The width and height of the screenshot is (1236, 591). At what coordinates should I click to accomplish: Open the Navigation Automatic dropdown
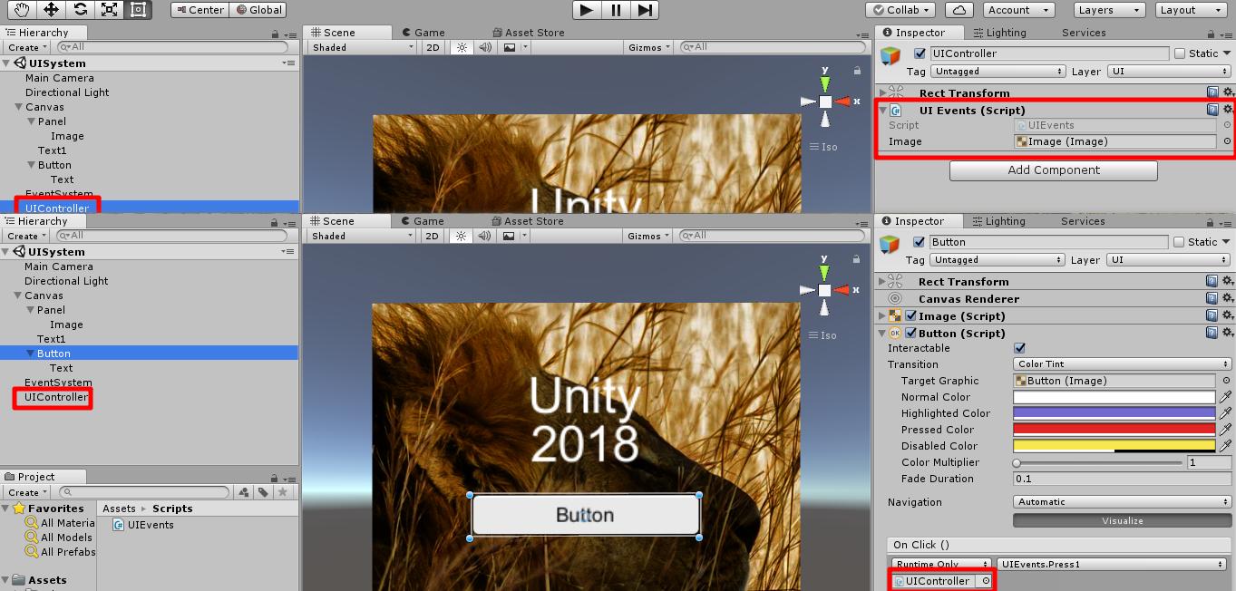coord(1123,502)
